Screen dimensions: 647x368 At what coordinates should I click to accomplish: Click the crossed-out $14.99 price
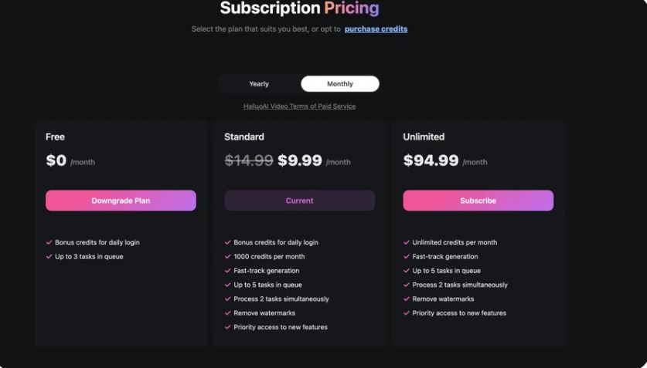click(248, 161)
